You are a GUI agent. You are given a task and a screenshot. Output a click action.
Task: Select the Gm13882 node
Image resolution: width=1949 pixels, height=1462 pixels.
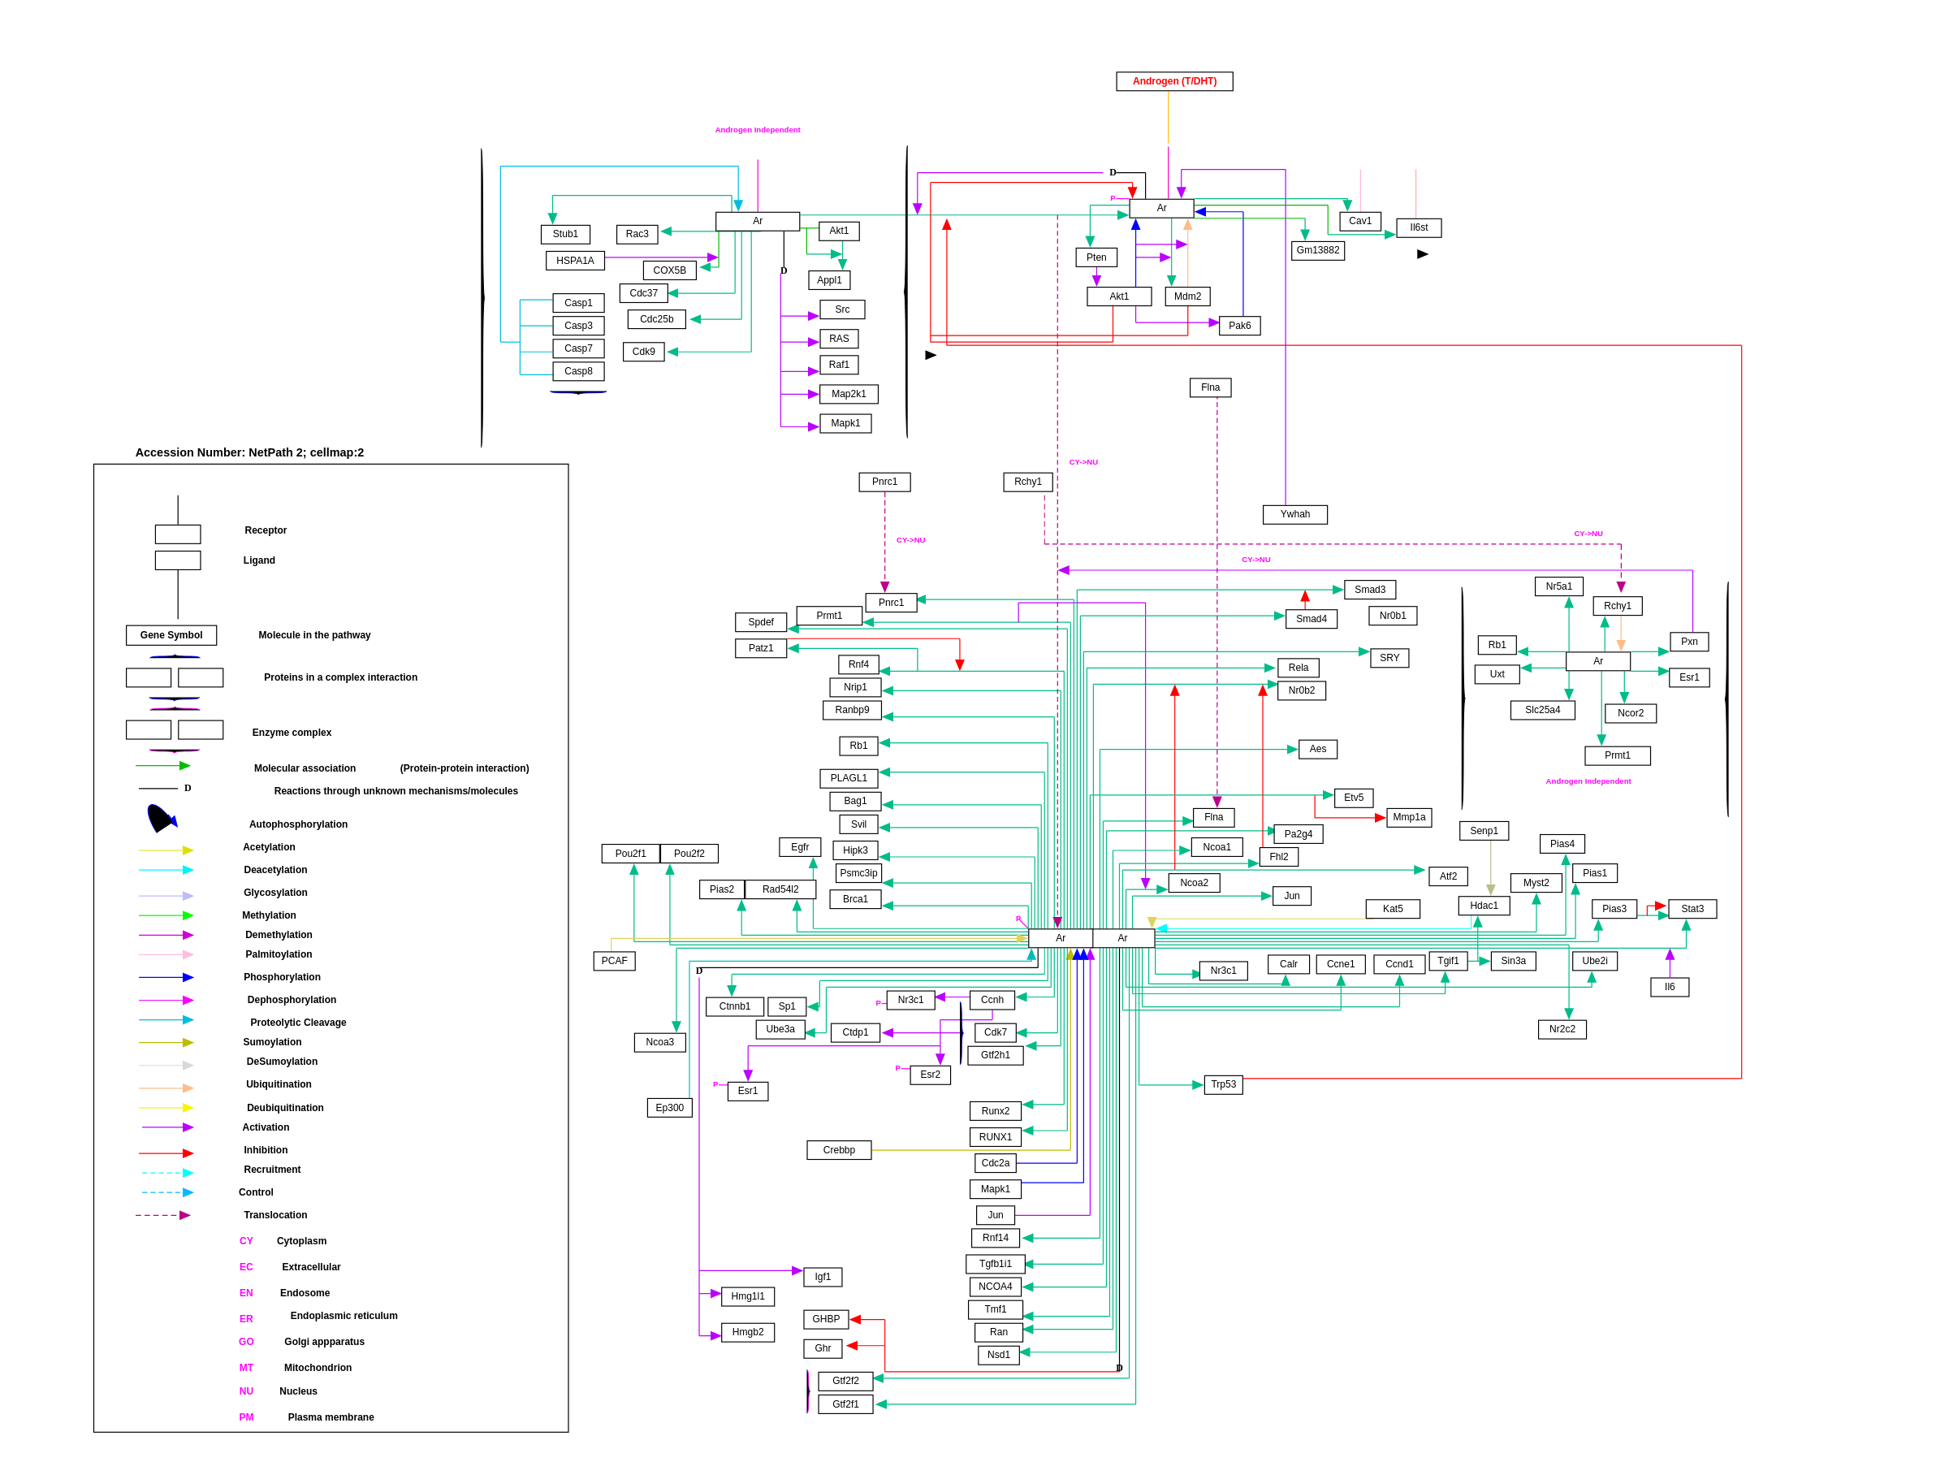coord(1317,250)
